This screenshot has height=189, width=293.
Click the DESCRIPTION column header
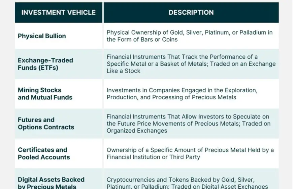click(x=191, y=12)
